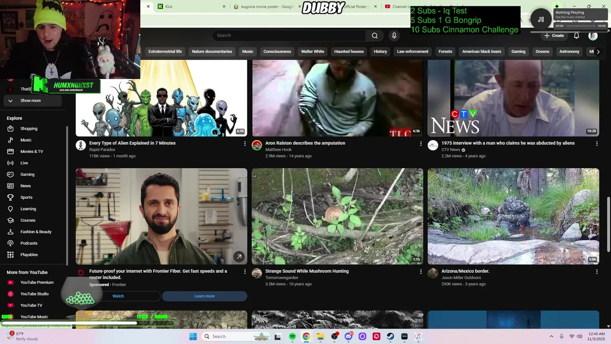This screenshot has height=344, width=611.
Task: Open File Explorer from the taskbar
Action: tap(320, 336)
